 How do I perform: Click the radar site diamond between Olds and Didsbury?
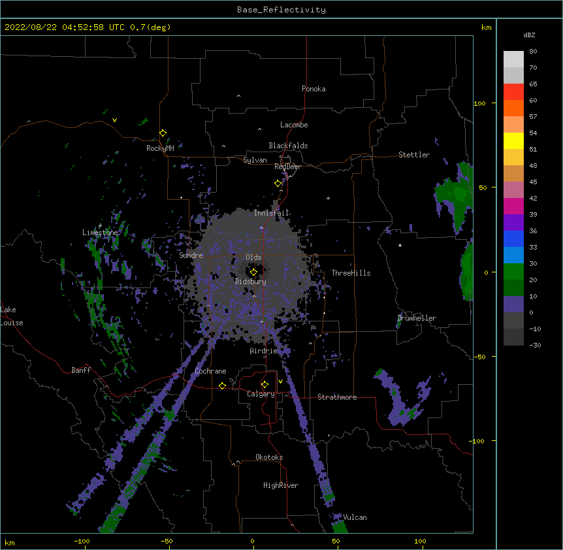click(x=253, y=272)
